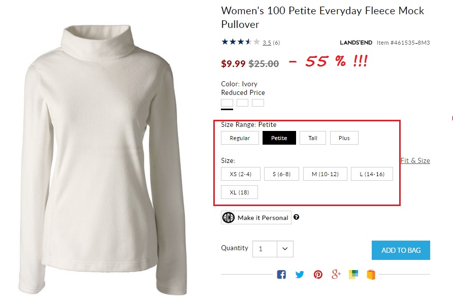Pick size XS (2-4)

coord(241,174)
